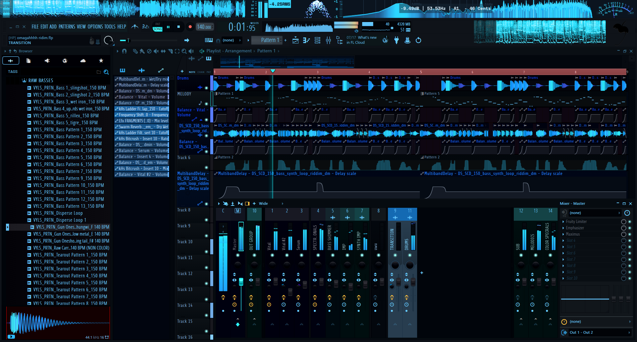Viewport: 637px width, 342px height.
Task: Open the Playlist view icon
Action: click(295, 40)
